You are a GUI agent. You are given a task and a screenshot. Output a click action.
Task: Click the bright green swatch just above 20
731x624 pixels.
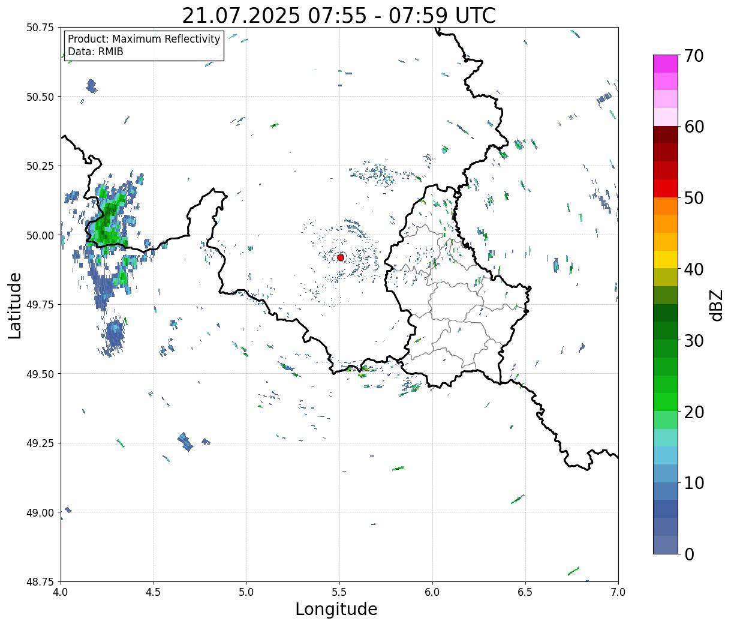[x=666, y=402]
